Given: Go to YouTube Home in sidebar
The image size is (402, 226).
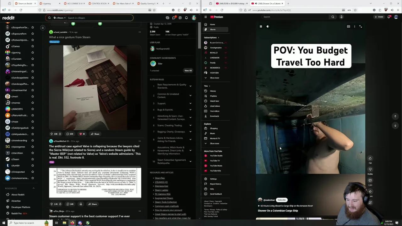Looking at the screenshot, I should (216, 24).
